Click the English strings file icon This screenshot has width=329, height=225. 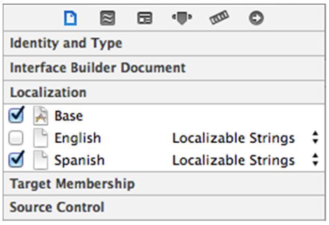[x=41, y=138]
